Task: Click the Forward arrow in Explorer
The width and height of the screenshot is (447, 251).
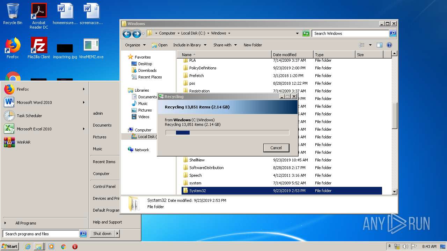Action: (137, 33)
